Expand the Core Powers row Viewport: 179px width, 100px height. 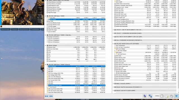point(47,87)
